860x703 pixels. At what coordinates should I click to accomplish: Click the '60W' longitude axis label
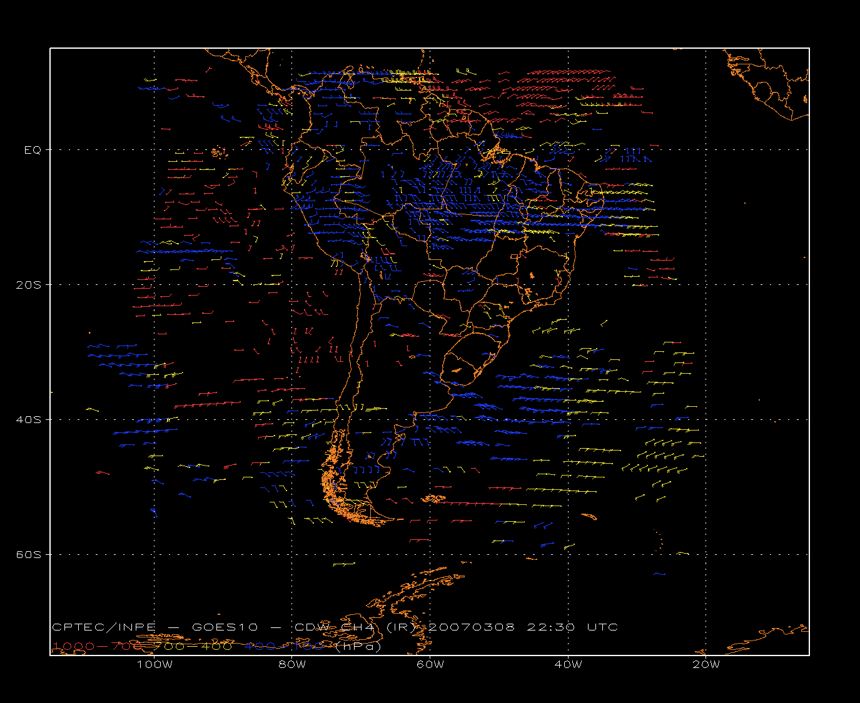pos(430,664)
